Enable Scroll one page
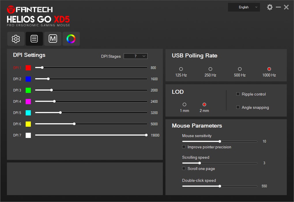The image size is (294, 202). click(x=184, y=169)
